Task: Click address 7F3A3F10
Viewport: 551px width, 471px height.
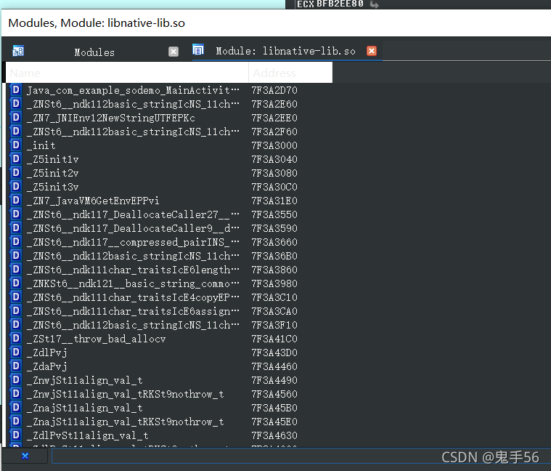Action: tap(274, 325)
